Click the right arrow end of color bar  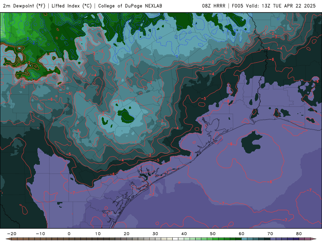coord(314,239)
